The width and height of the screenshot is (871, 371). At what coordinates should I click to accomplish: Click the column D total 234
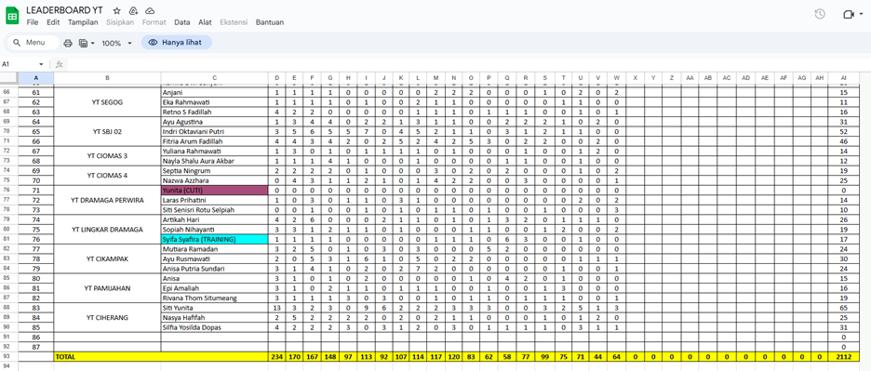(276, 356)
